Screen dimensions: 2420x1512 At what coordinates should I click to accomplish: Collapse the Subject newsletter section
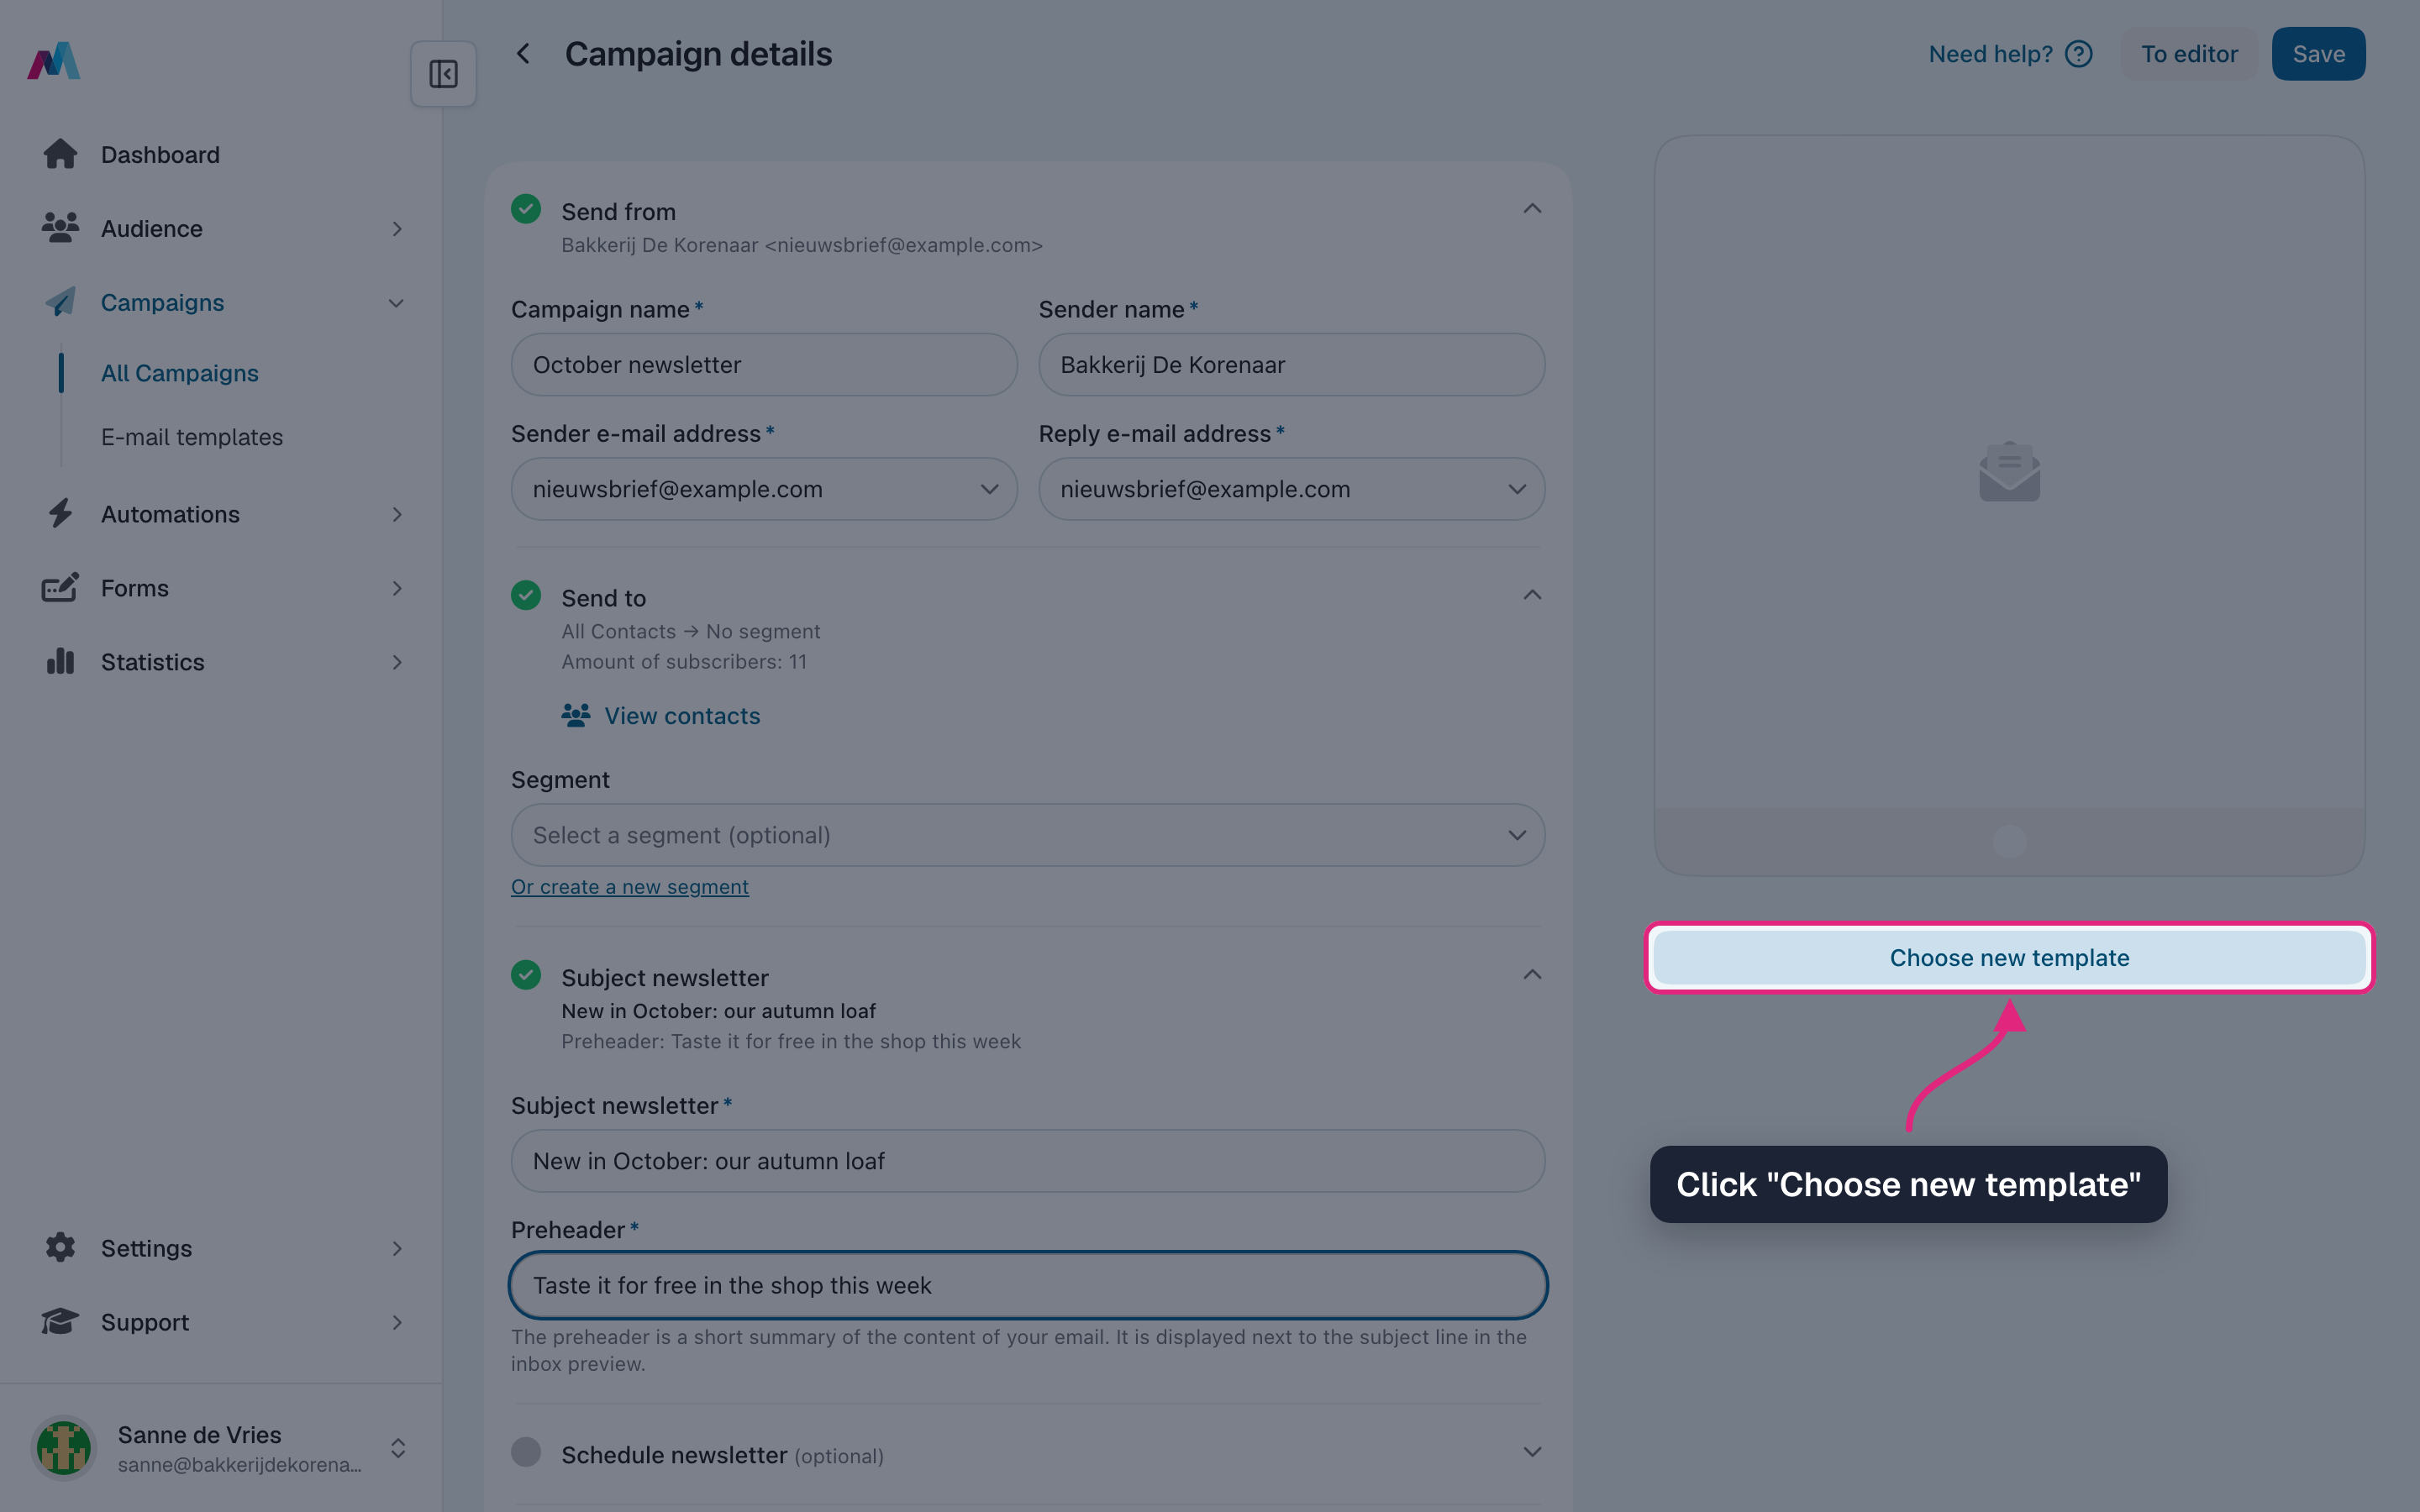pos(1532,975)
